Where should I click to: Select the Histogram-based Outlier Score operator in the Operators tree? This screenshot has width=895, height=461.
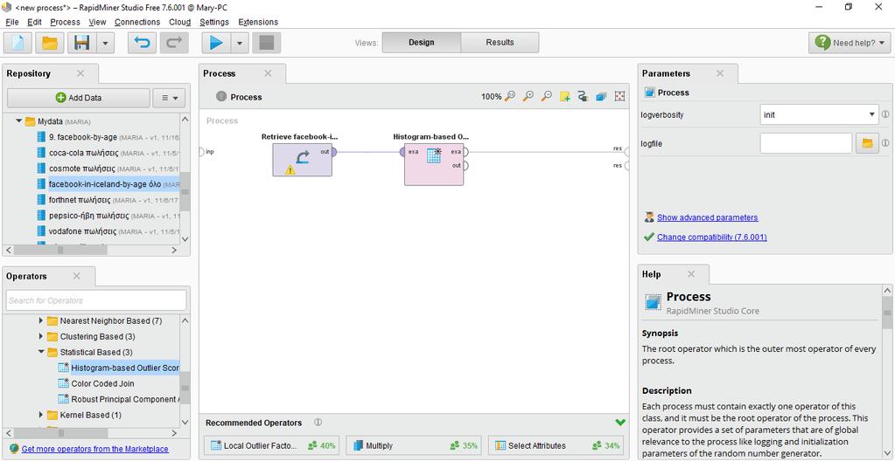point(119,368)
